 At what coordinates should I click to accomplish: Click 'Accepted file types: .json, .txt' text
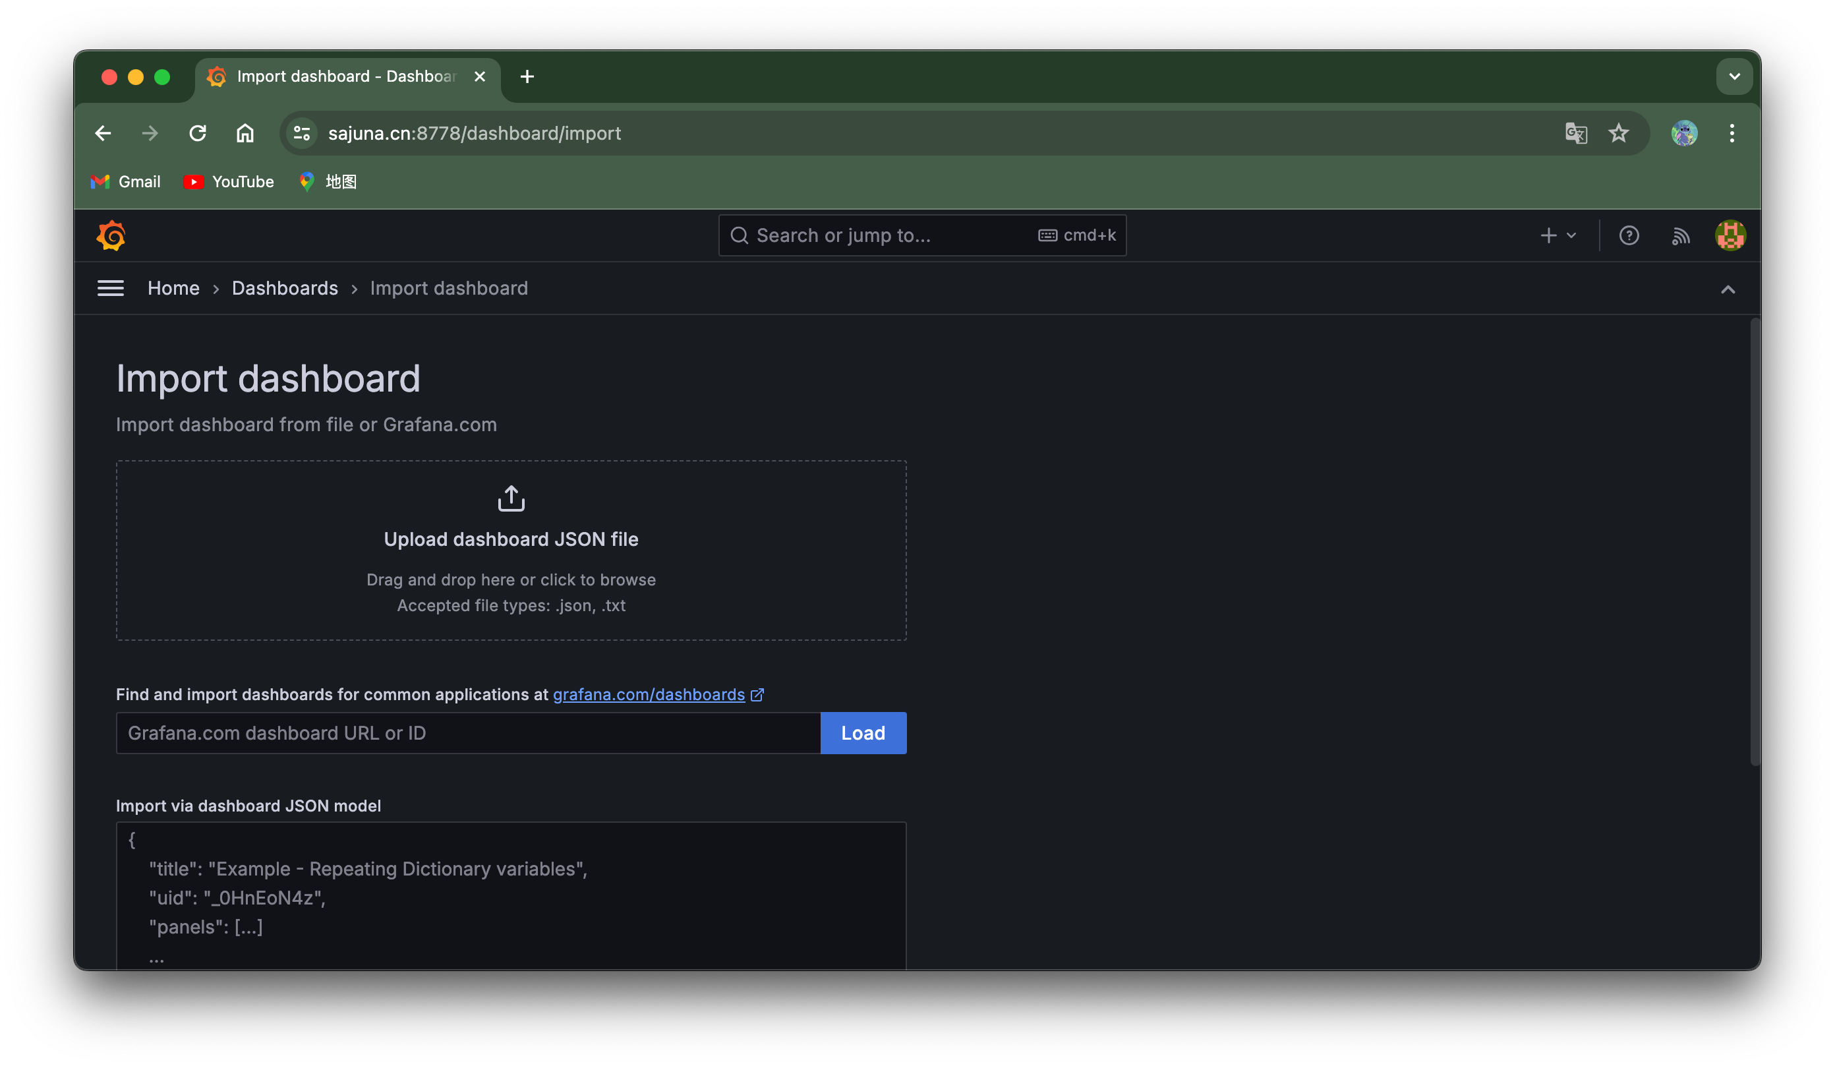(511, 605)
